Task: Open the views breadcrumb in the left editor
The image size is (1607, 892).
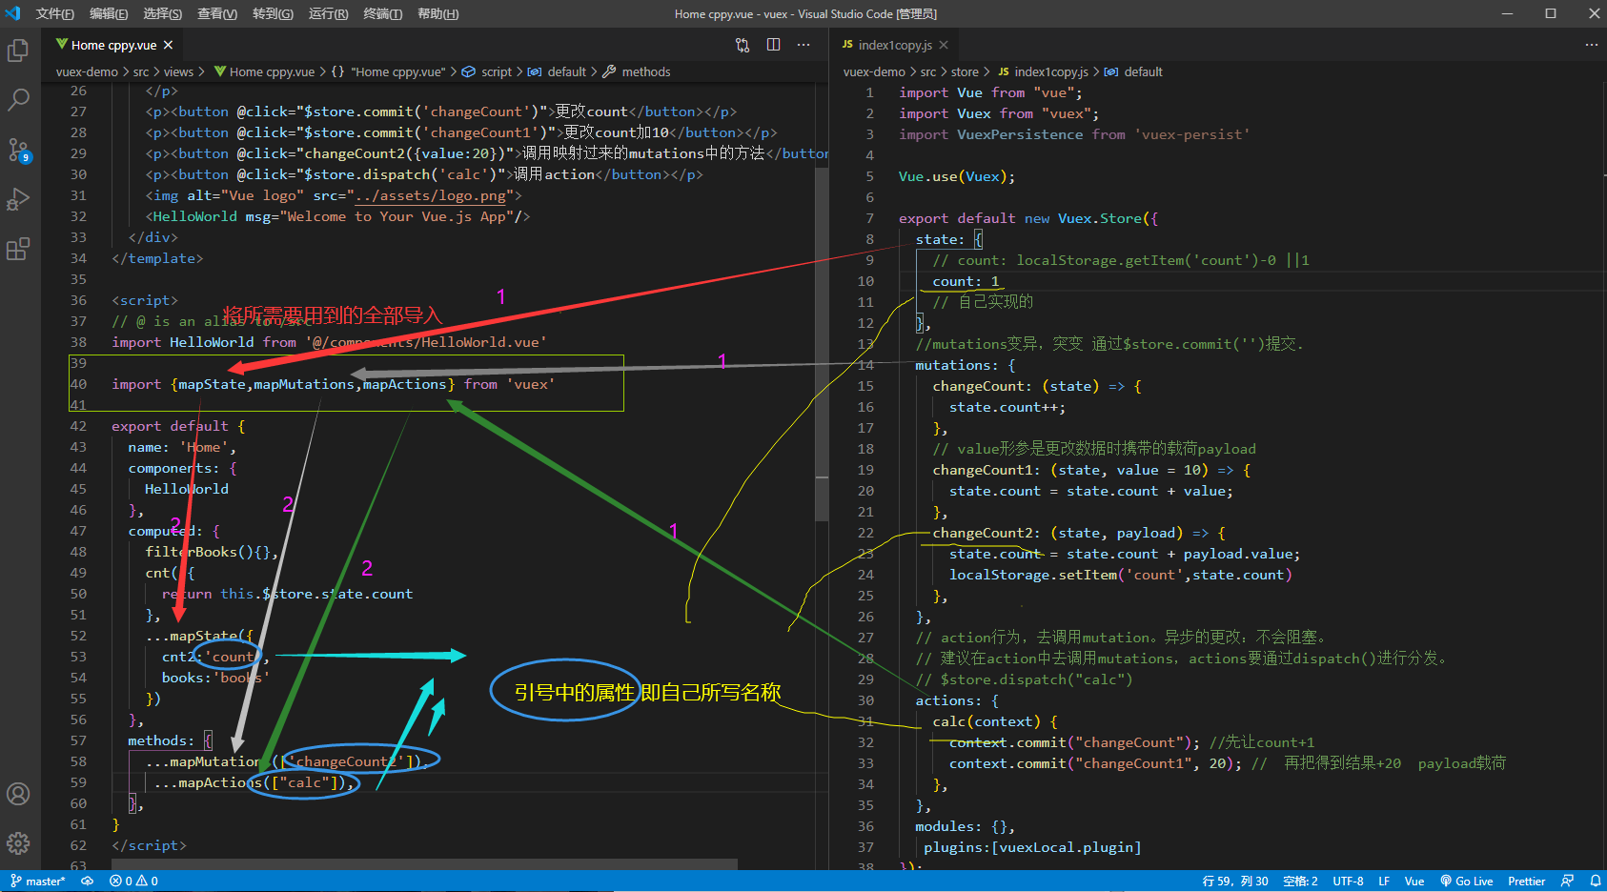Action: pyautogui.click(x=178, y=71)
